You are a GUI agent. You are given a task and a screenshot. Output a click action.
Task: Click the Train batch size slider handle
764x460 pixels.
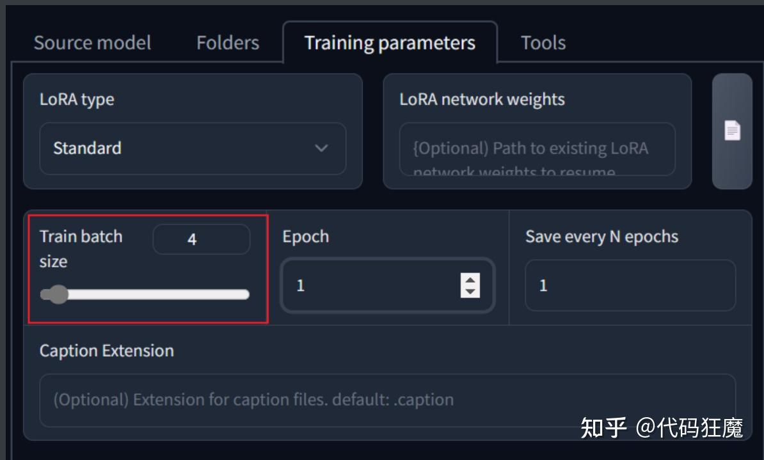tap(58, 294)
